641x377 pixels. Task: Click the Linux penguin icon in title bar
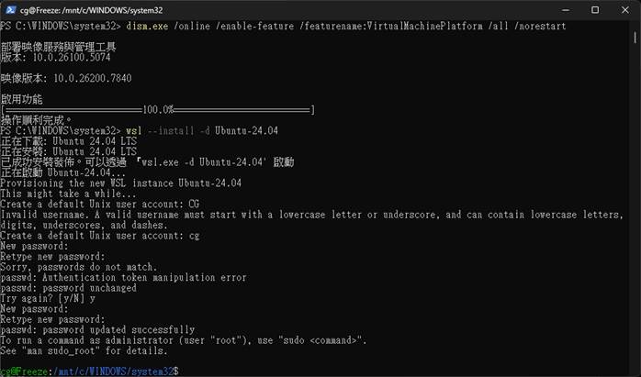point(12,10)
